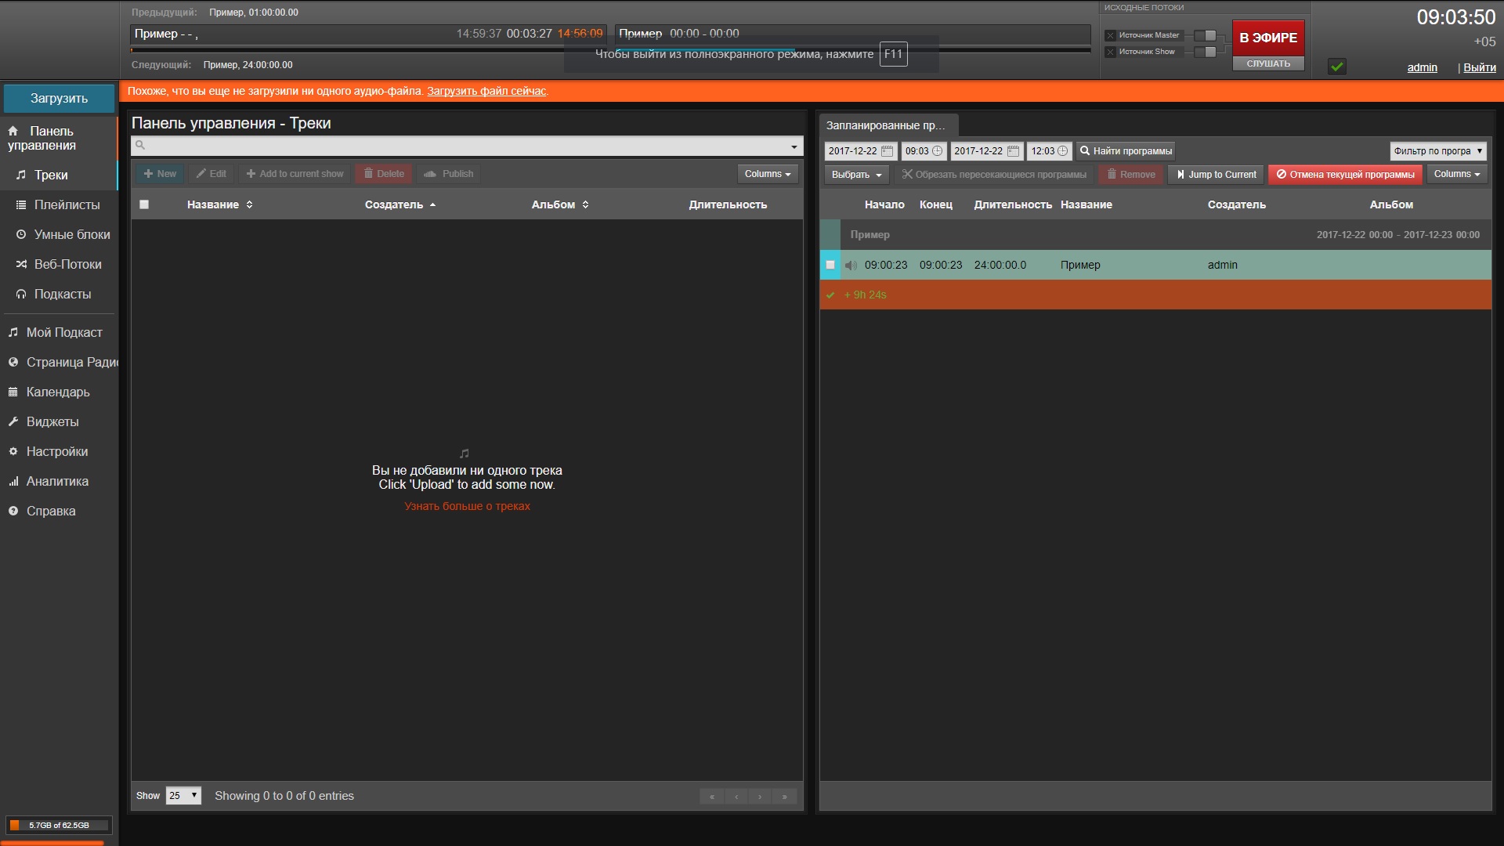Expand the Выбрать dropdown
Viewport: 1504px width, 846px height.
point(855,175)
